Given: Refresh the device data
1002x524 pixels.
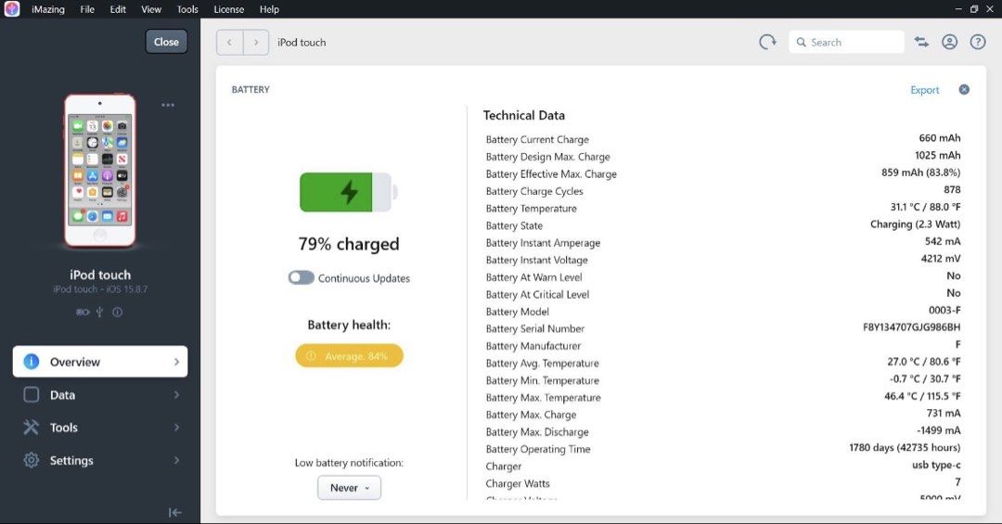Looking at the screenshot, I should click(767, 42).
